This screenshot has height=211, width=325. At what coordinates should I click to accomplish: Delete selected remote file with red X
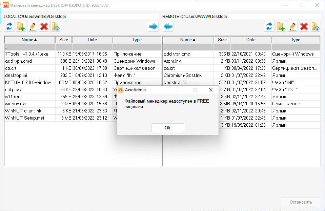[304, 26]
